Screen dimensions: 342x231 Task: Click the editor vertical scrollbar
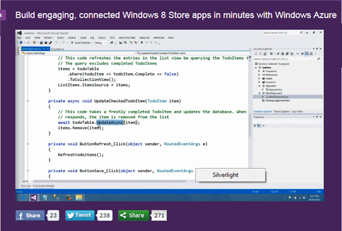(x=250, y=125)
